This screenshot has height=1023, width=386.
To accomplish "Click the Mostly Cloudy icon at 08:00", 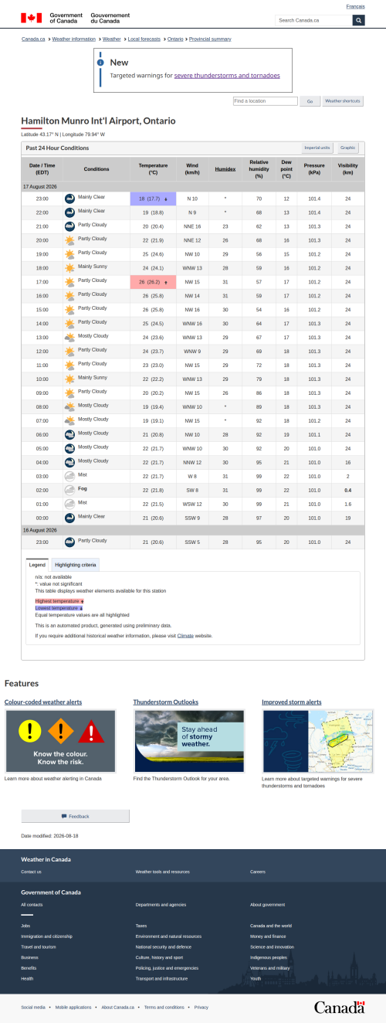I will [x=69, y=407].
